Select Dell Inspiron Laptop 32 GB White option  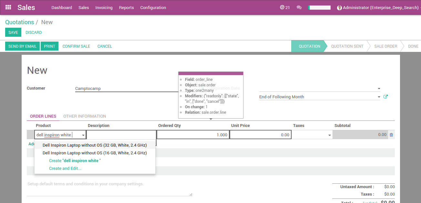point(95,145)
